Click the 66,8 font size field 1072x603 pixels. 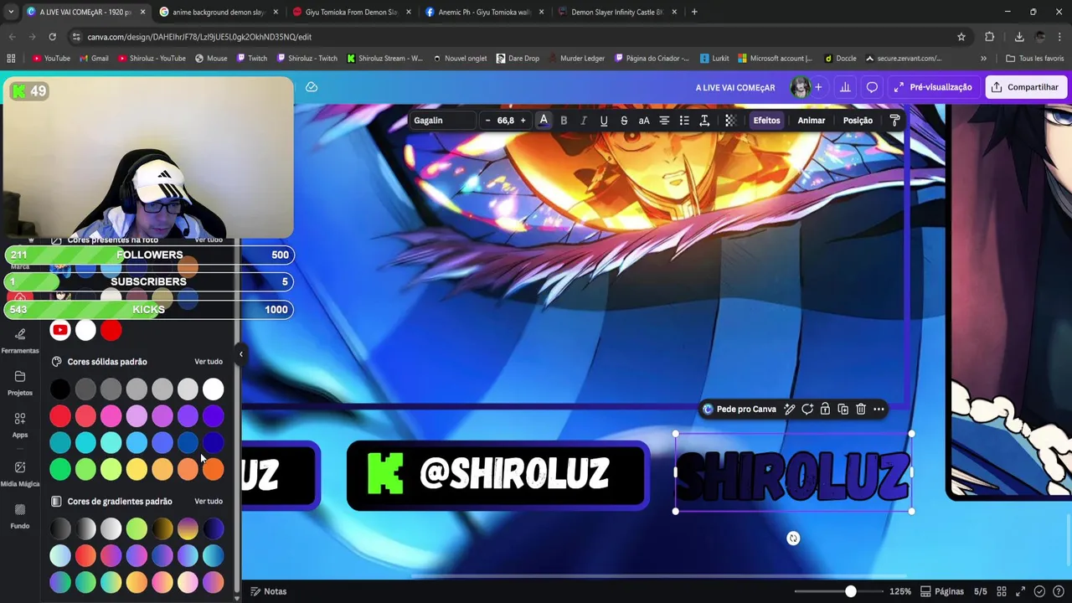click(x=505, y=121)
